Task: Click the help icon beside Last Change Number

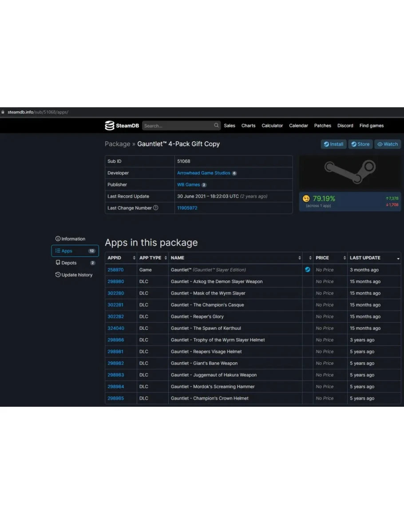Action: pyautogui.click(x=155, y=208)
